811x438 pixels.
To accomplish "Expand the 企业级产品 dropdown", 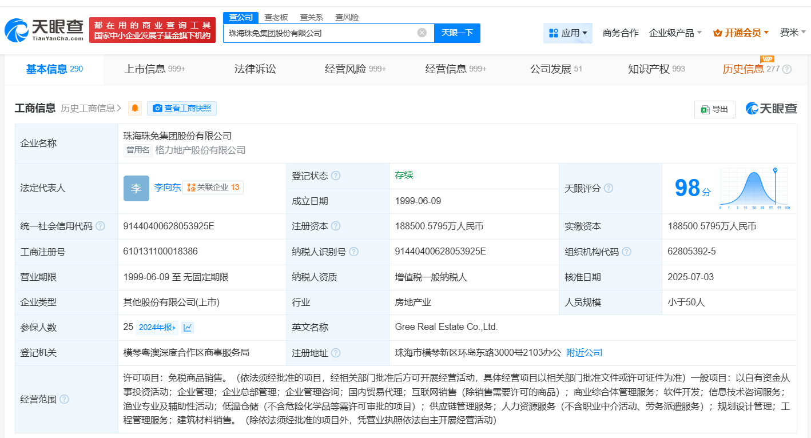I will pyautogui.click(x=675, y=33).
